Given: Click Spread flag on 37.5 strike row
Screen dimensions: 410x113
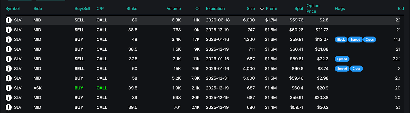Looking at the screenshot, I should (x=342, y=59).
